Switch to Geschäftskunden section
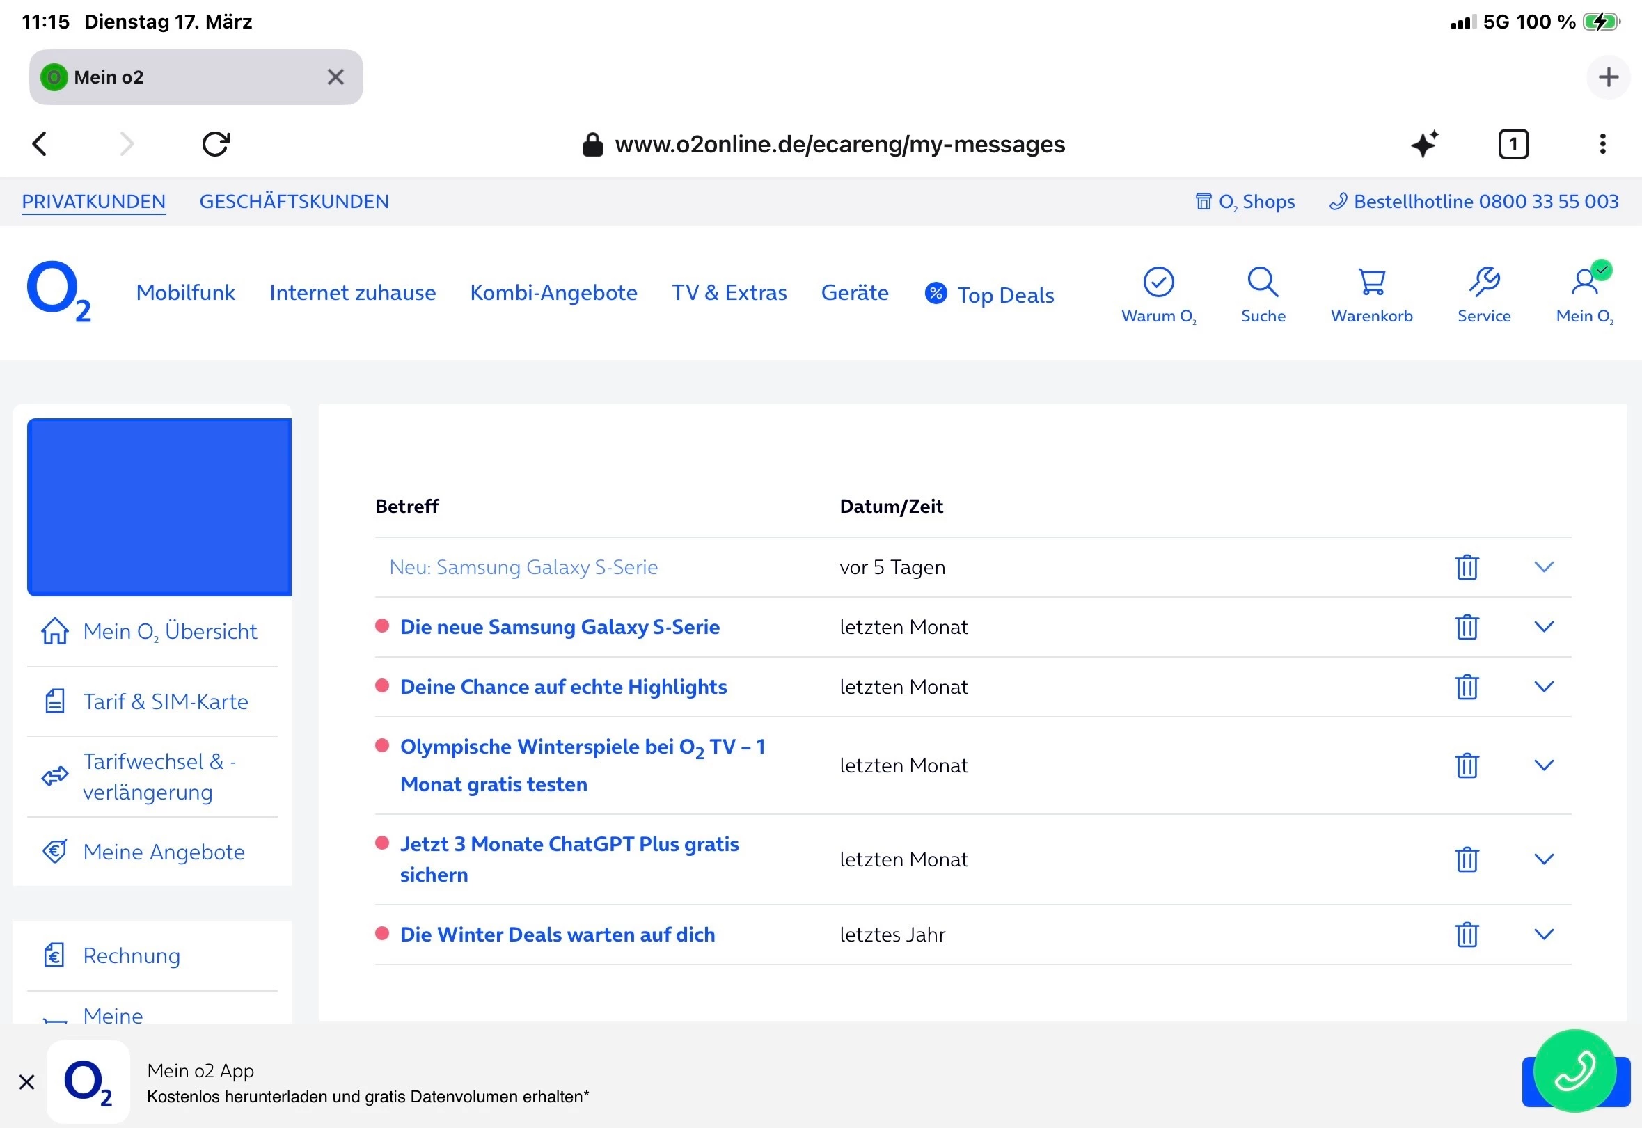The image size is (1642, 1128). 294,201
